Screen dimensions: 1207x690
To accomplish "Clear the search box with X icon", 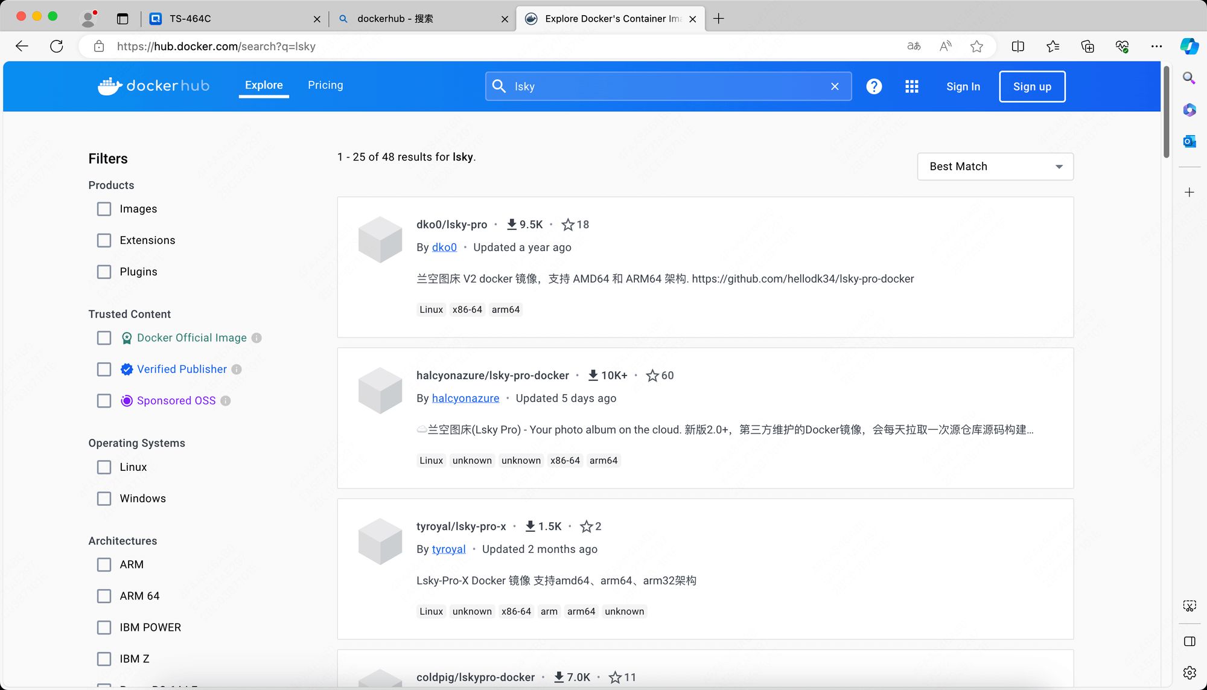I will coord(835,86).
